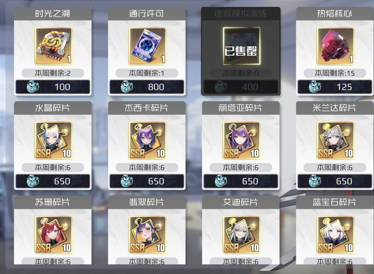Select the 通行许可 ticket icon
The width and height of the screenshot is (374, 274).
click(x=147, y=46)
